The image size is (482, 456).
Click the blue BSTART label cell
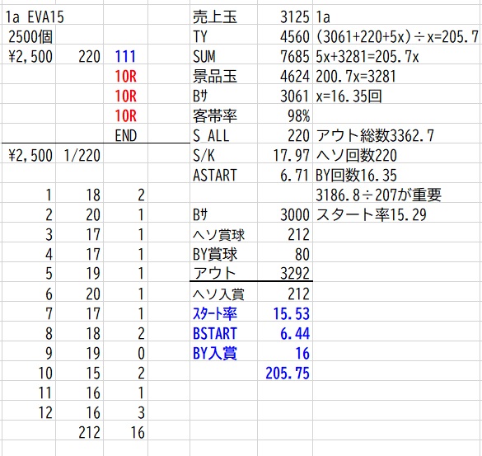pyautogui.click(x=215, y=333)
